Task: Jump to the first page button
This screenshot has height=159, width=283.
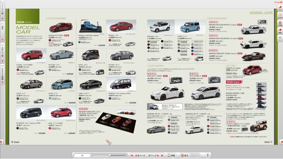Action: pyautogui.click(x=131, y=155)
